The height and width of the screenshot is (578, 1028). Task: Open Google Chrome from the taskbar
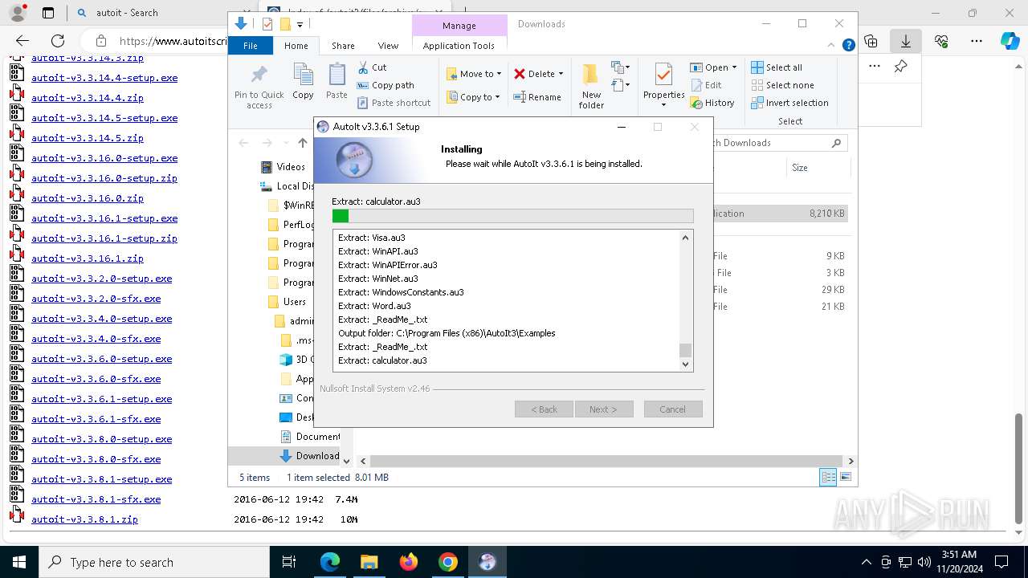coord(448,562)
